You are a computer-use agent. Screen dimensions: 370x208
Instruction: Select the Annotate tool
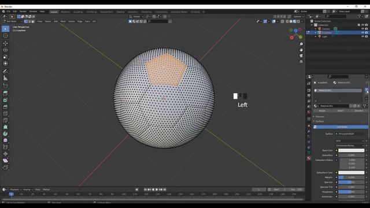pos(5,71)
